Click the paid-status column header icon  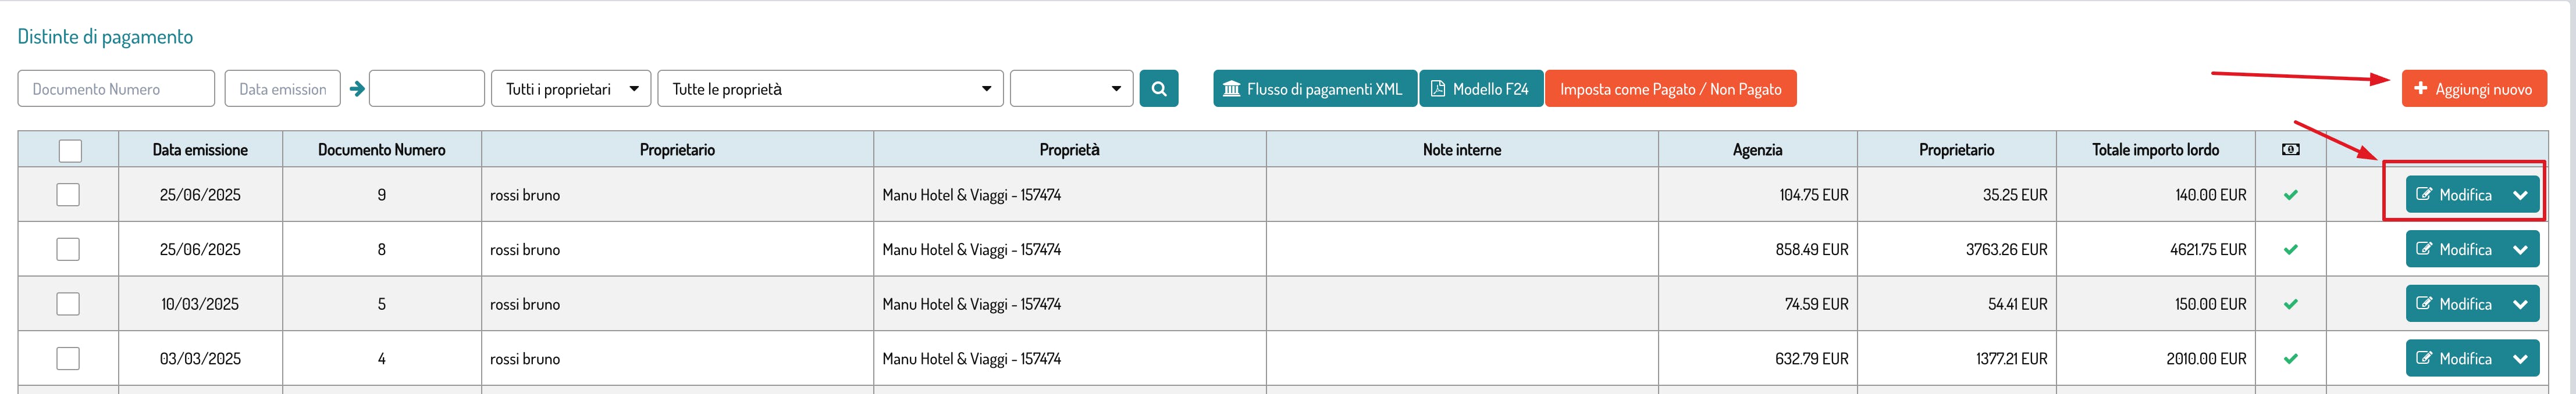pos(2290,149)
